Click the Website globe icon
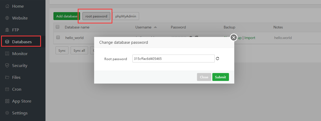Image resolution: width=321 pixels, height=121 pixels. (7, 18)
